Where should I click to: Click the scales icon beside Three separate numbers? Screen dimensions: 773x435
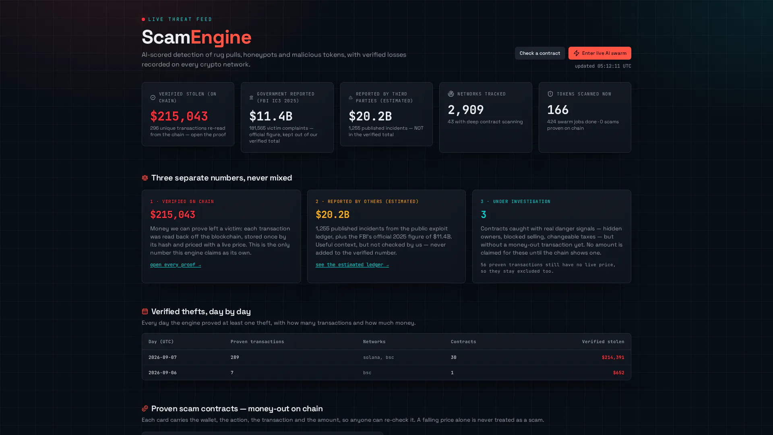click(145, 178)
